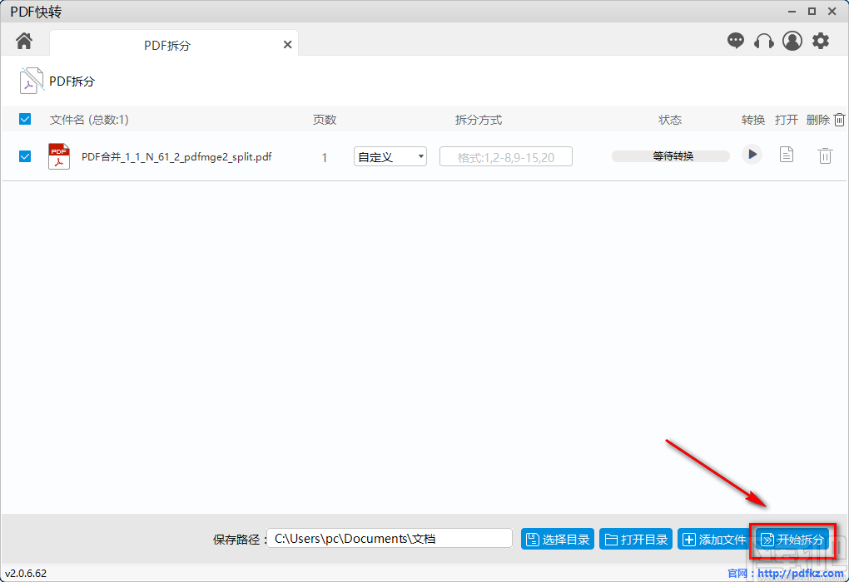Click the save path input field
849x582 pixels.
[390, 538]
